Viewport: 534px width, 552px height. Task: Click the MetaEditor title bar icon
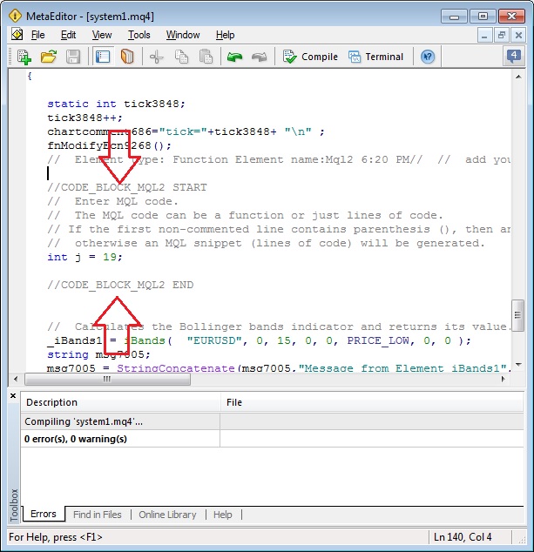point(15,16)
